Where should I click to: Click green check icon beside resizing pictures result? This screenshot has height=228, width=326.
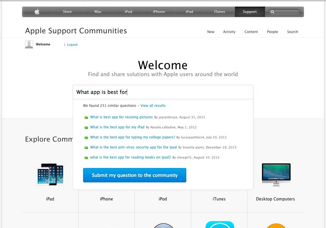[86, 117]
